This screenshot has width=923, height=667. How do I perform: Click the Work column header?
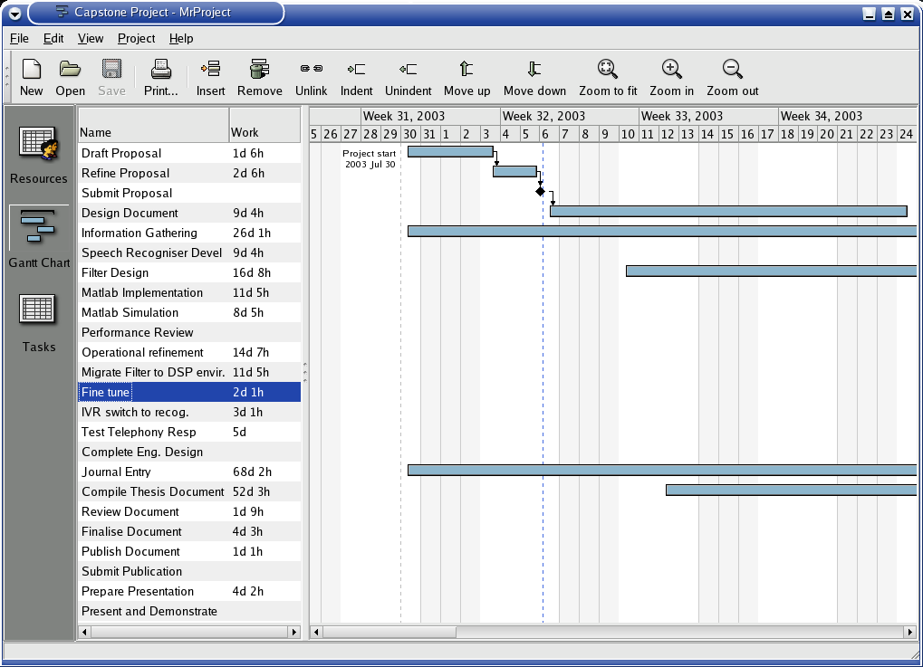(264, 125)
